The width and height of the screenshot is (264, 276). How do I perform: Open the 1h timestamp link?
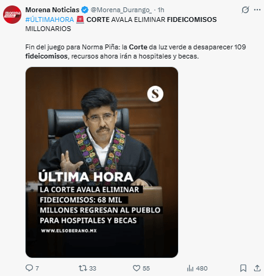161,10
